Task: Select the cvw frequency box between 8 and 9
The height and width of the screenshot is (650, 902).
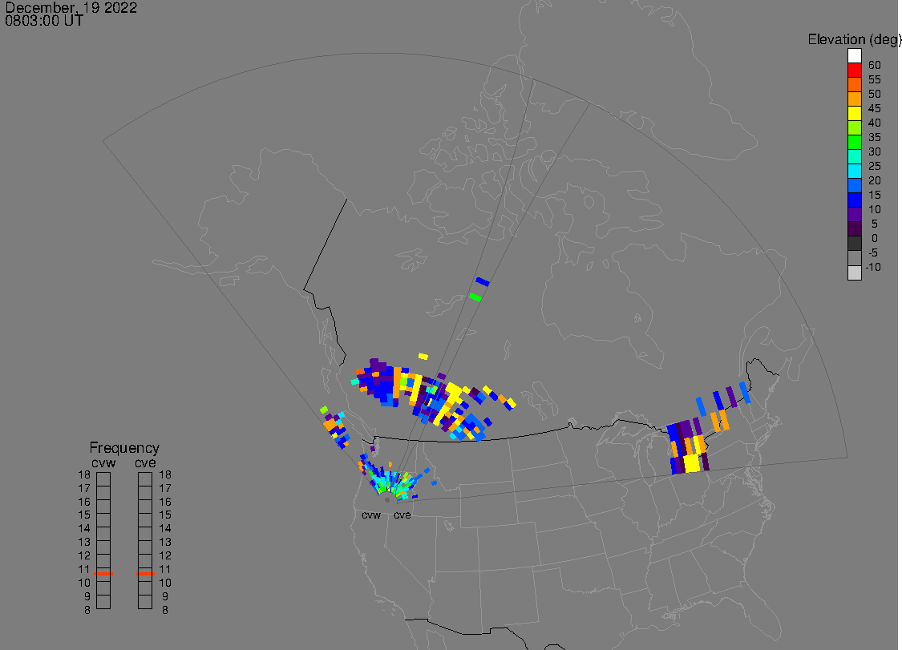Action: click(x=103, y=602)
